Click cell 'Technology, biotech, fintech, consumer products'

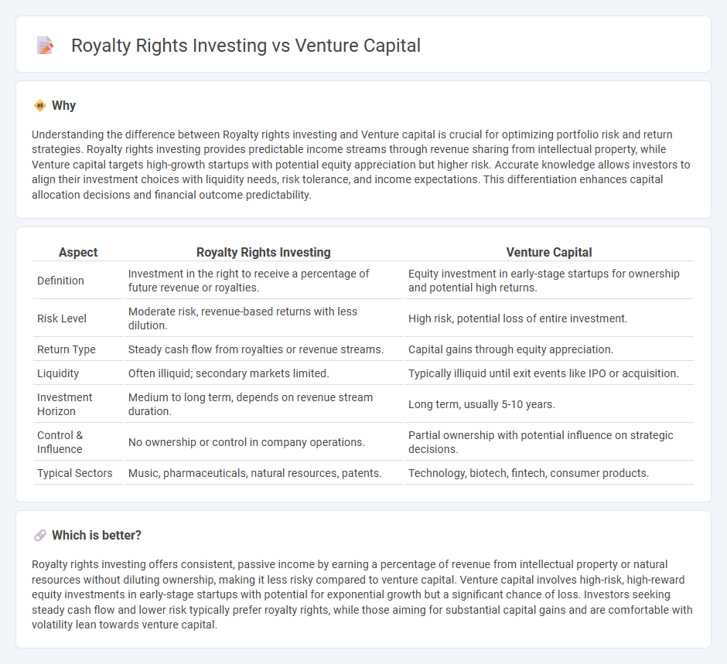tap(549, 473)
